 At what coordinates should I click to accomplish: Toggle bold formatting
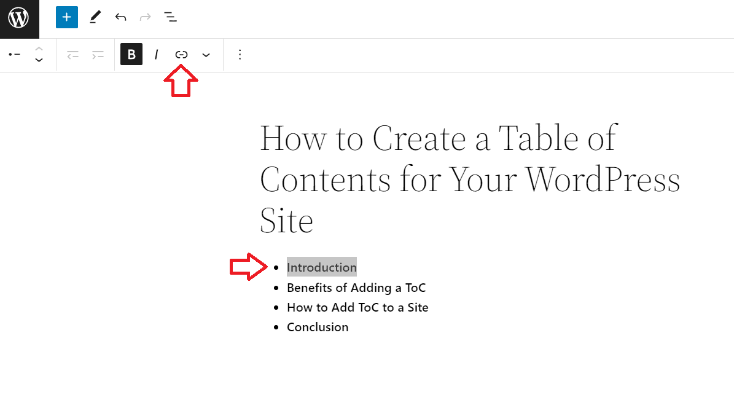click(131, 54)
